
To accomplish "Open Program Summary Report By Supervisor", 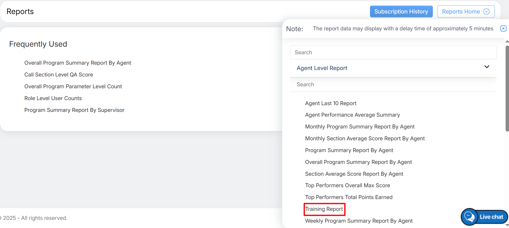I will 74,110.
